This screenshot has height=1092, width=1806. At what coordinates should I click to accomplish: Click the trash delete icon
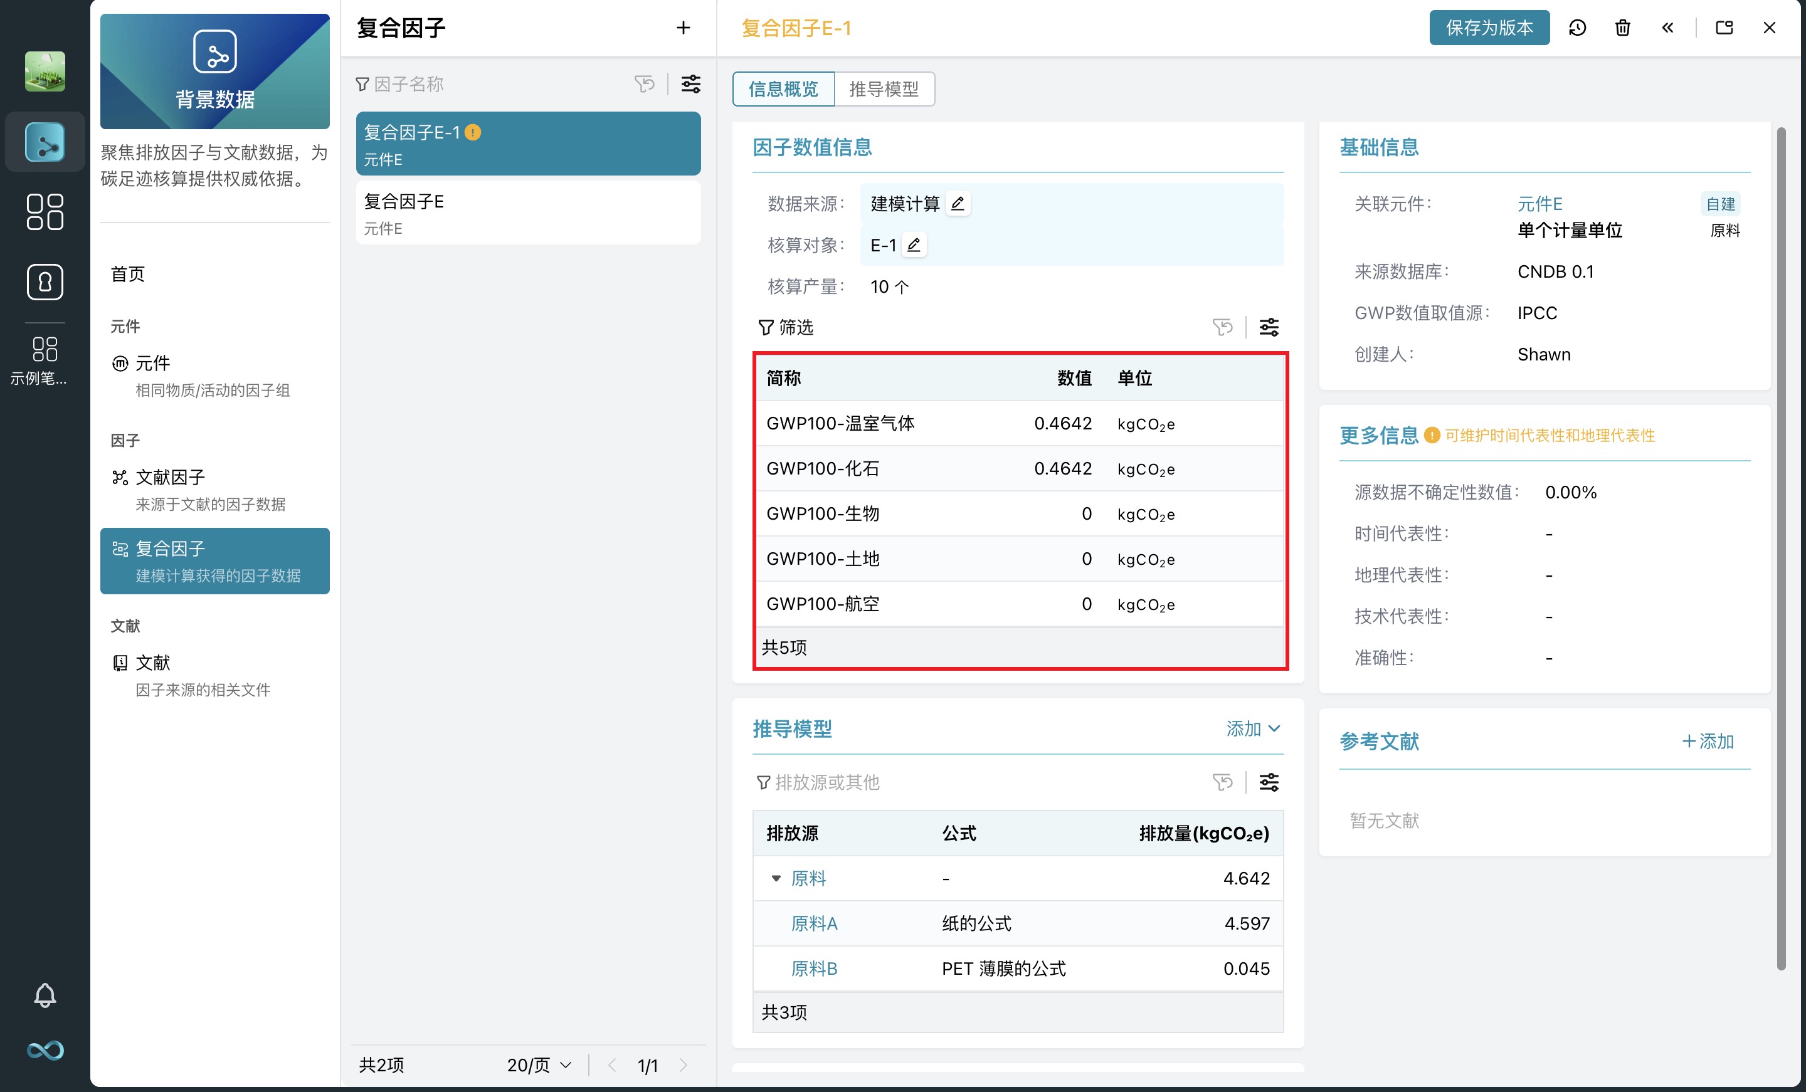click(1623, 28)
